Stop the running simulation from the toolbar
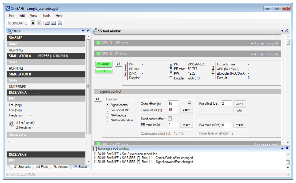296x183 pixels. pos(33,23)
